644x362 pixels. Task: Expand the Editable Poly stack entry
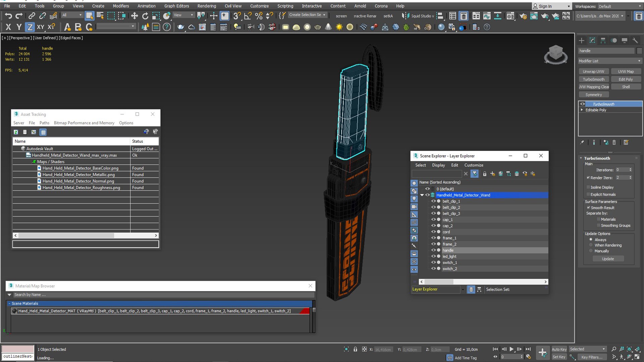[582, 110]
